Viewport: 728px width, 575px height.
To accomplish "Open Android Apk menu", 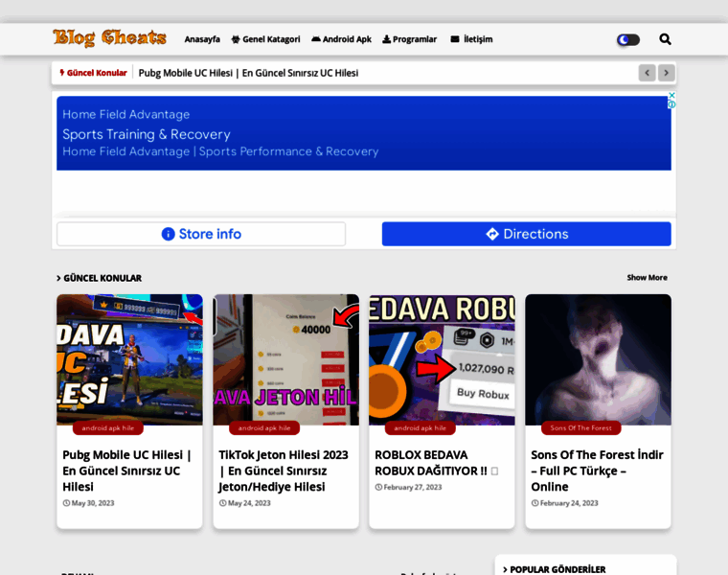I will pos(341,39).
